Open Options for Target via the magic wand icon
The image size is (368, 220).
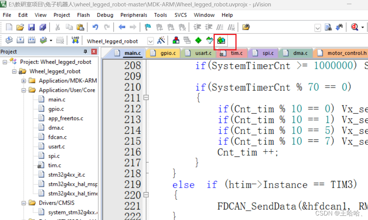click(x=161, y=40)
